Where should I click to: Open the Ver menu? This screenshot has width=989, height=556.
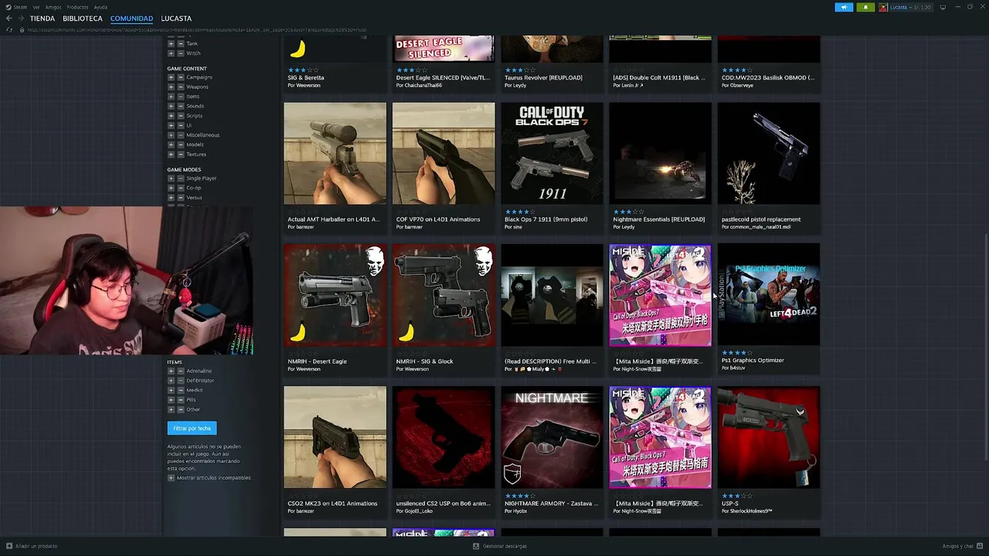pos(36,7)
